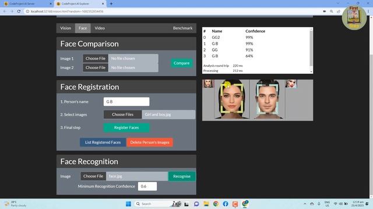The width and height of the screenshot is (373, 209).
Task: Open a new browser tab
Action: click(x=111, y=3)
